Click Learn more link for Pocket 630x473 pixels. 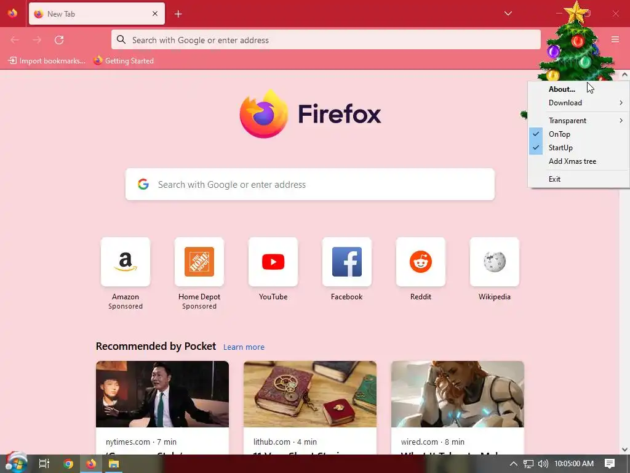click(x=244, y=347)
